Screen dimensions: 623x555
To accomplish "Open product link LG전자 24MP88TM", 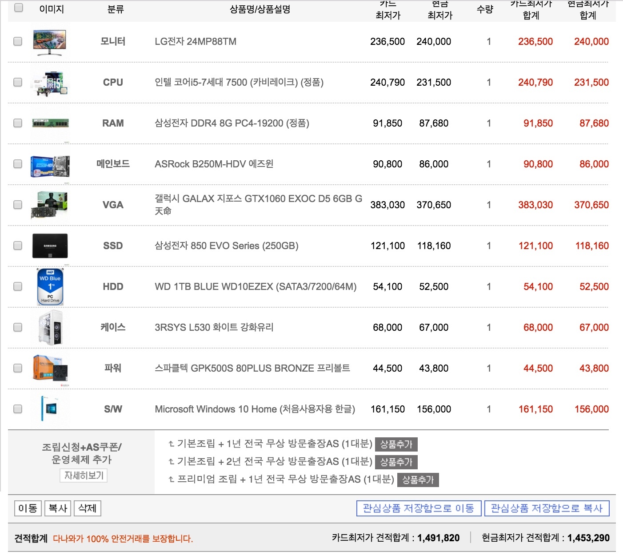I will tap(196, 41).
